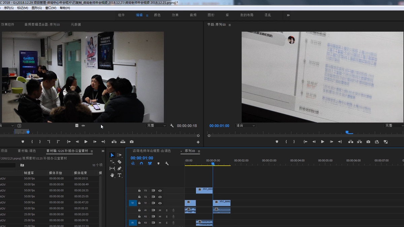Play sequence in program monitor

point(323,142)
